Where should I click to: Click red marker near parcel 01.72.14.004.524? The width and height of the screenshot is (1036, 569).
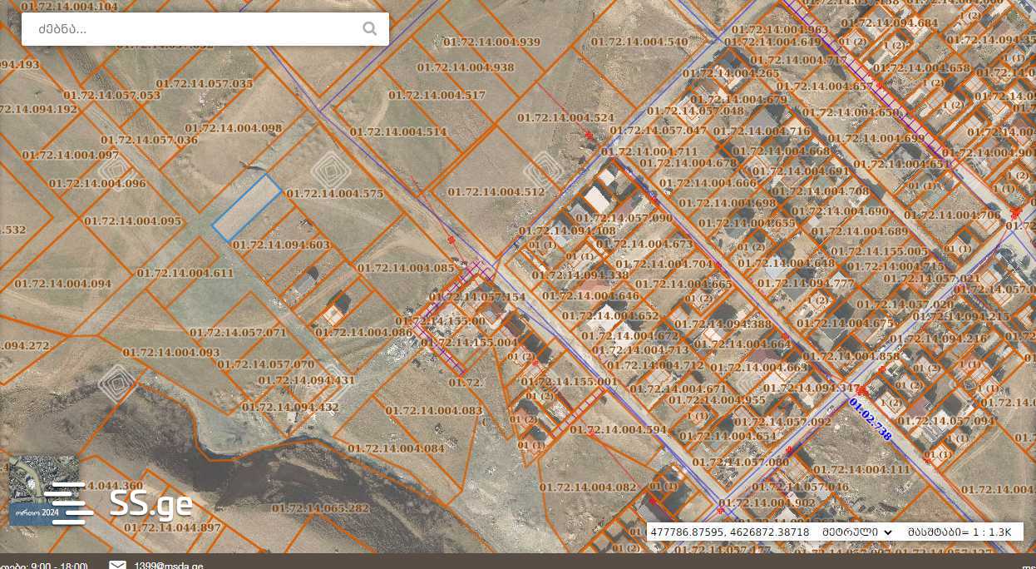[589, 136]
